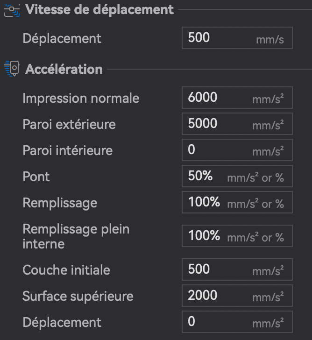Image resolution: width=312 pixels, height=340 pixels.
Task: Edit the Impression normale acceleration field
Action: 237,98
